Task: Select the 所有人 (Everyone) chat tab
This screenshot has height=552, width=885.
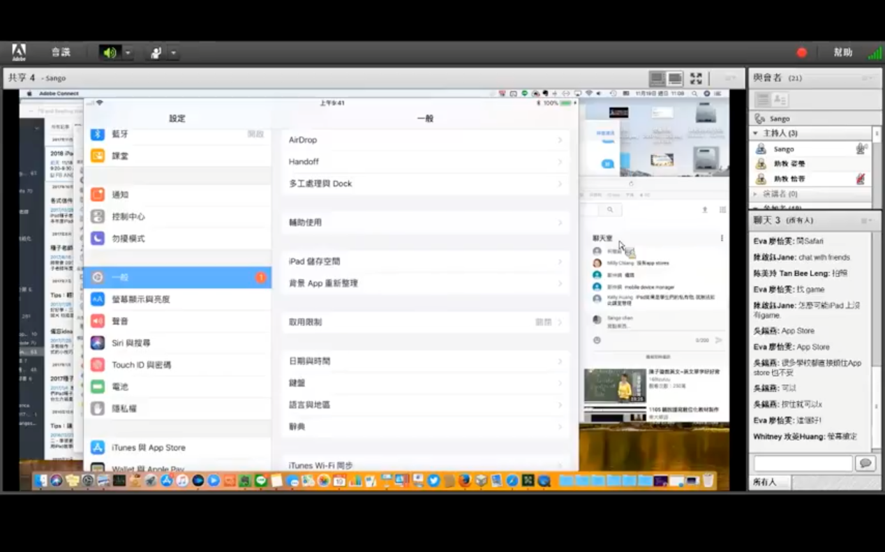Action: (770, 482)
